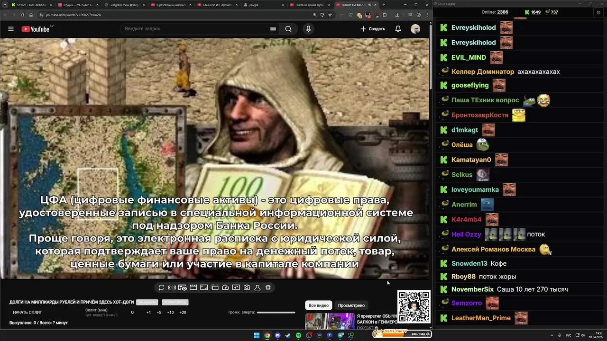Open YouTube notifications bell
Image resolution: width=607 pixels, height=341 pixels.
pos(398,29)
